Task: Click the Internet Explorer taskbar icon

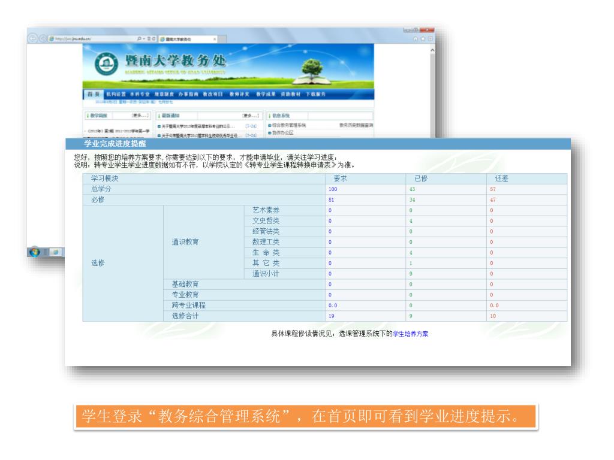Action: (56, 252)
